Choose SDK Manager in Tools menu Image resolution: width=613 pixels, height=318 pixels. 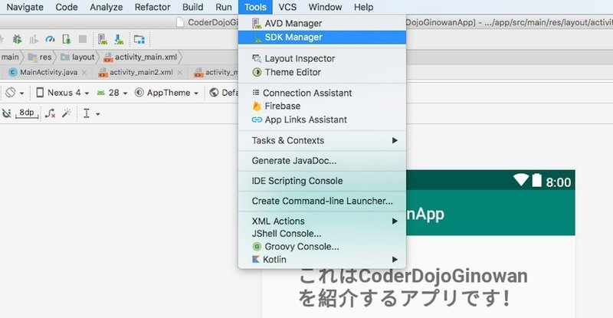322,37
